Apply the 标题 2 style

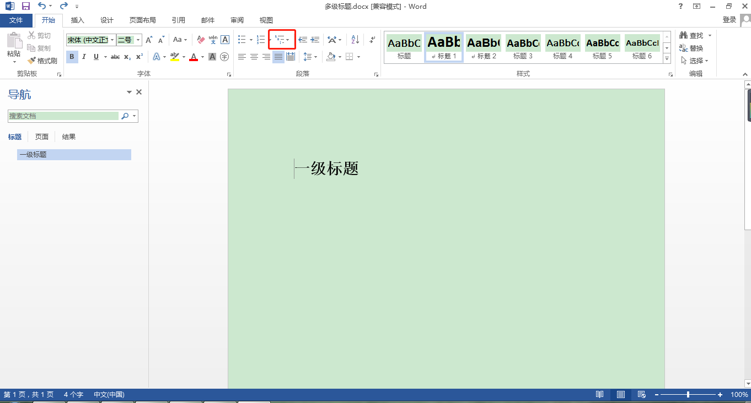coord(484,48)
